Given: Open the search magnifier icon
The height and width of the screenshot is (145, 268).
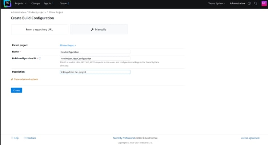Looking at the screenshot, I should pos(256,3).
